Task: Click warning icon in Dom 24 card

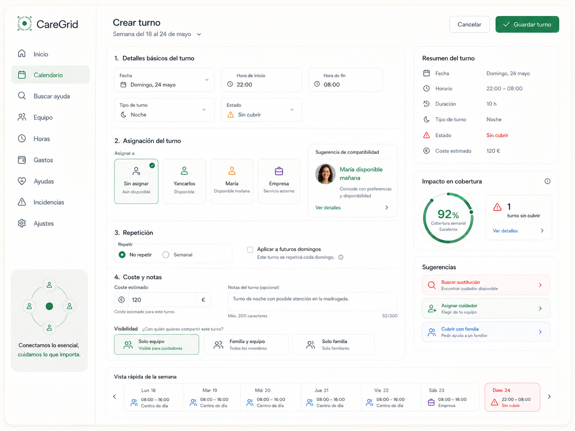Action: pos(494,402)
